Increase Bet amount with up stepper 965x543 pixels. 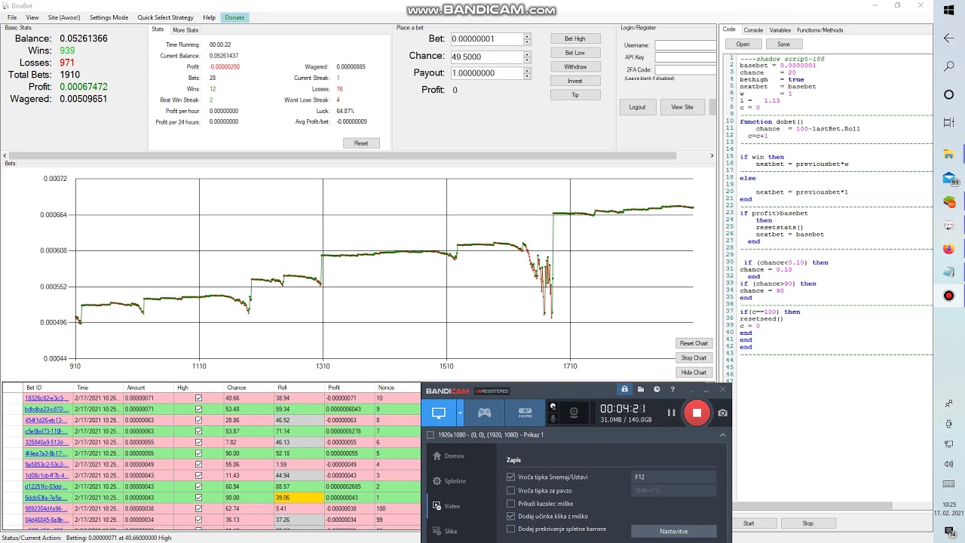(526, 36)
